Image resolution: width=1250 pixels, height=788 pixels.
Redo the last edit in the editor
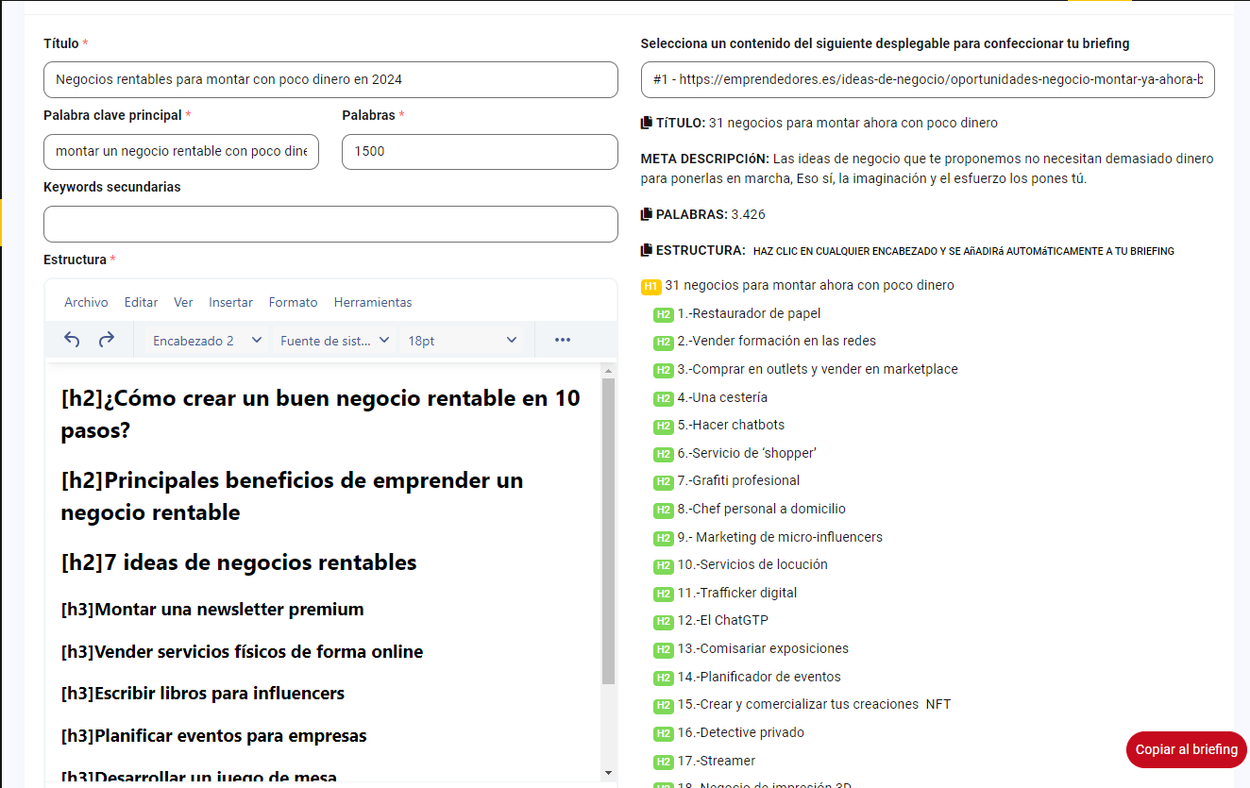point(107,340)
